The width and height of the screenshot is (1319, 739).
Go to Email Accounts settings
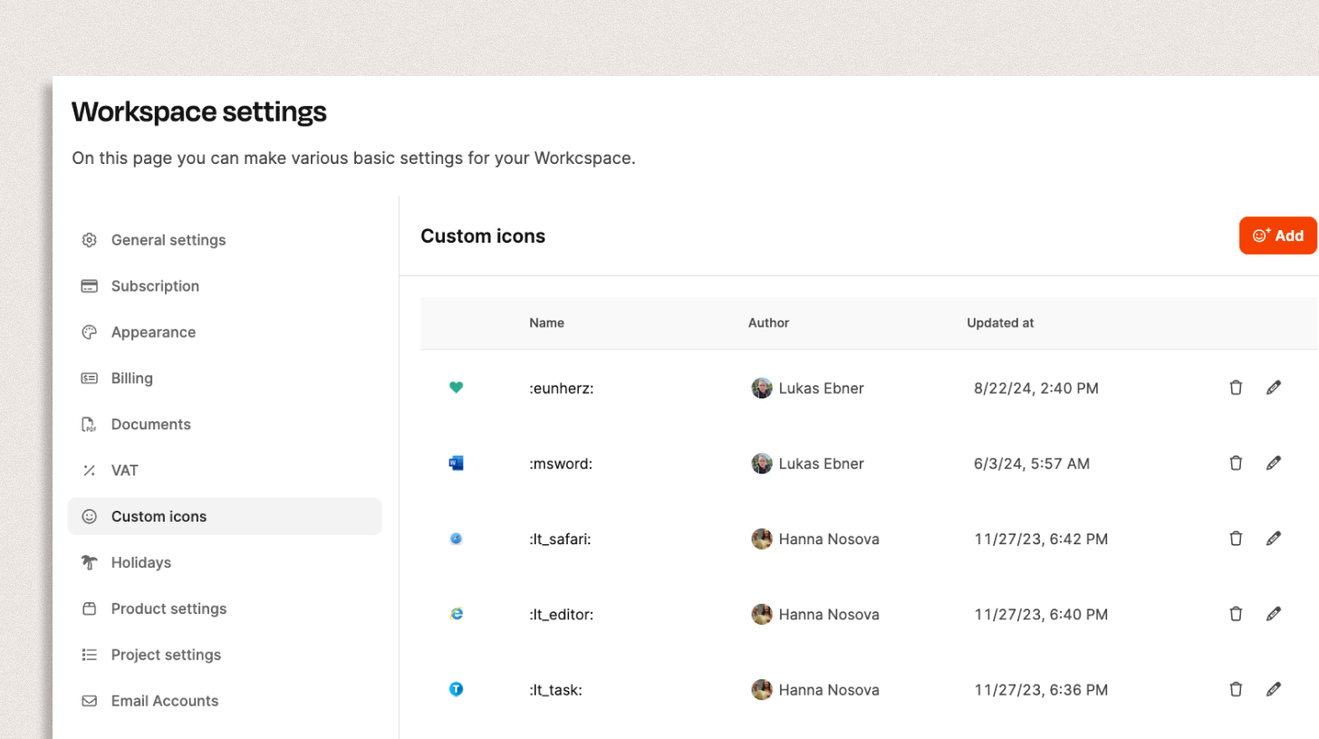tap(164, 701)
